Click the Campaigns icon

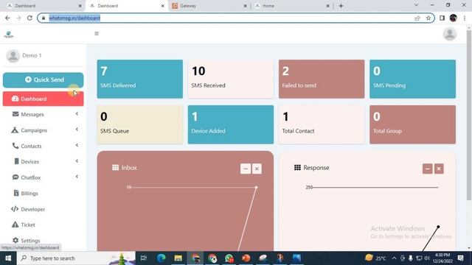15,130
